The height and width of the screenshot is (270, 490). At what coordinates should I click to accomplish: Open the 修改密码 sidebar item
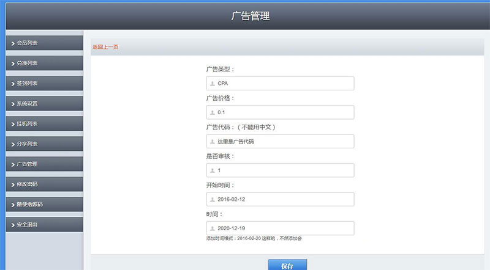44,184
